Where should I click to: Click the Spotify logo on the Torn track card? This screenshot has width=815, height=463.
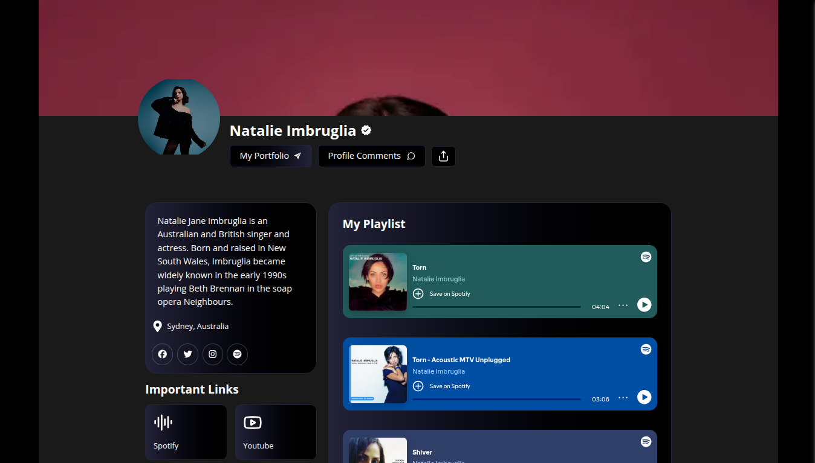[646, 257]
